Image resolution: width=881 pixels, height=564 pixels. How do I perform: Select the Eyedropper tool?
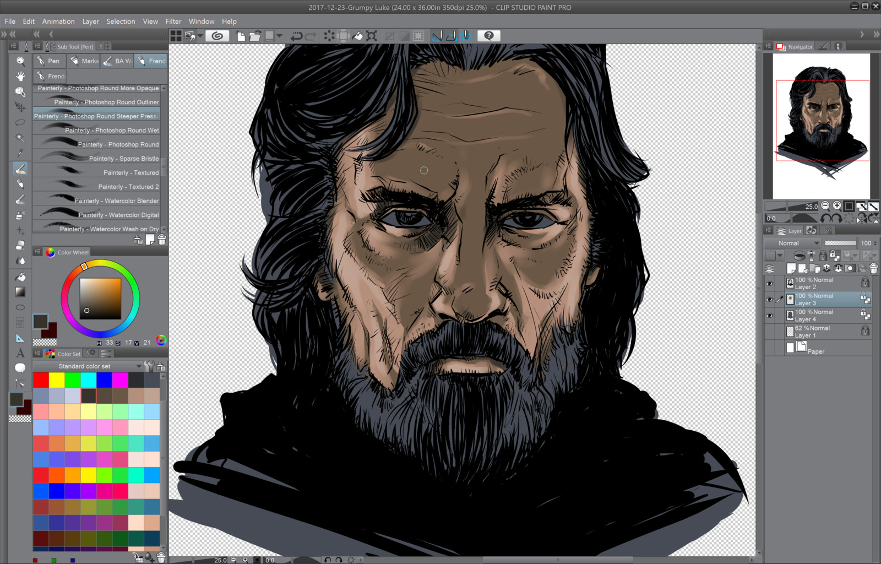pos(20,153)
